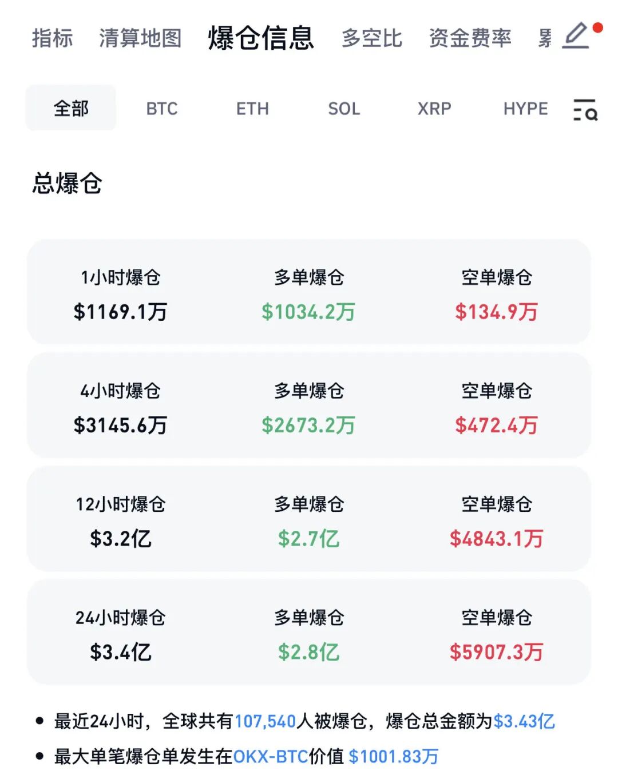Open the 资金费率 tab
This screenshot has width=618, height=783.
point(470,38)
